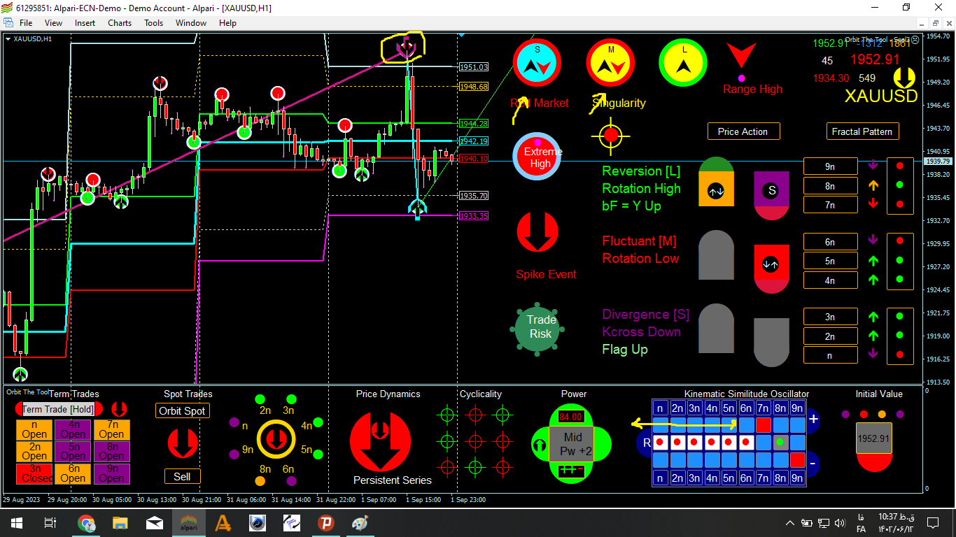Click the 84.00 Power value field
The width and height of the screenshot is (956, 537).
[x=571, y=417]
